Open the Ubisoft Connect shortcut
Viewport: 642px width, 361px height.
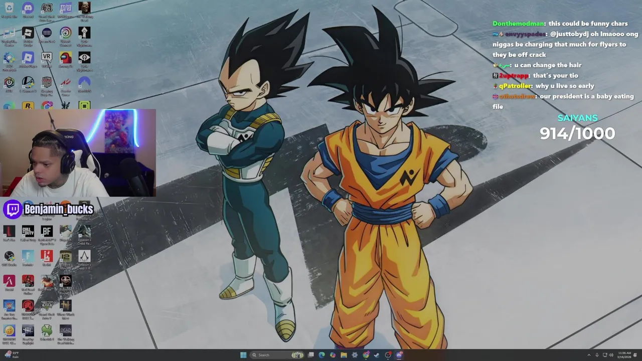(65, 36)
